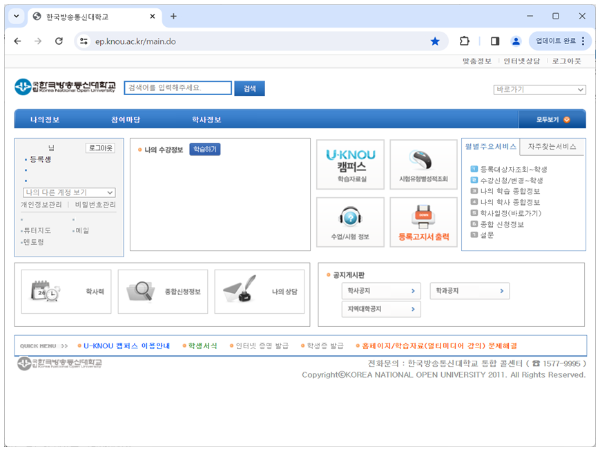The image size is (600, 451).
Task: Open 나의 학사 종합정보 link
Action: [x=510, y=202]
